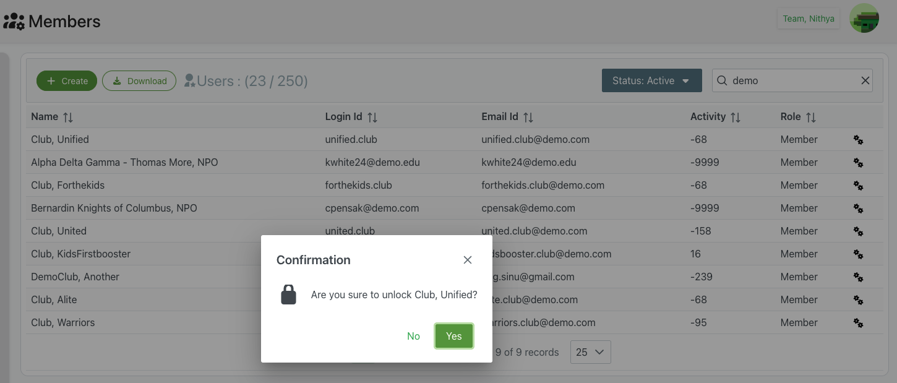897x383 pixels.
Task: Click the lock icon in the confirmation dialog
Action: tap(288, 295)
